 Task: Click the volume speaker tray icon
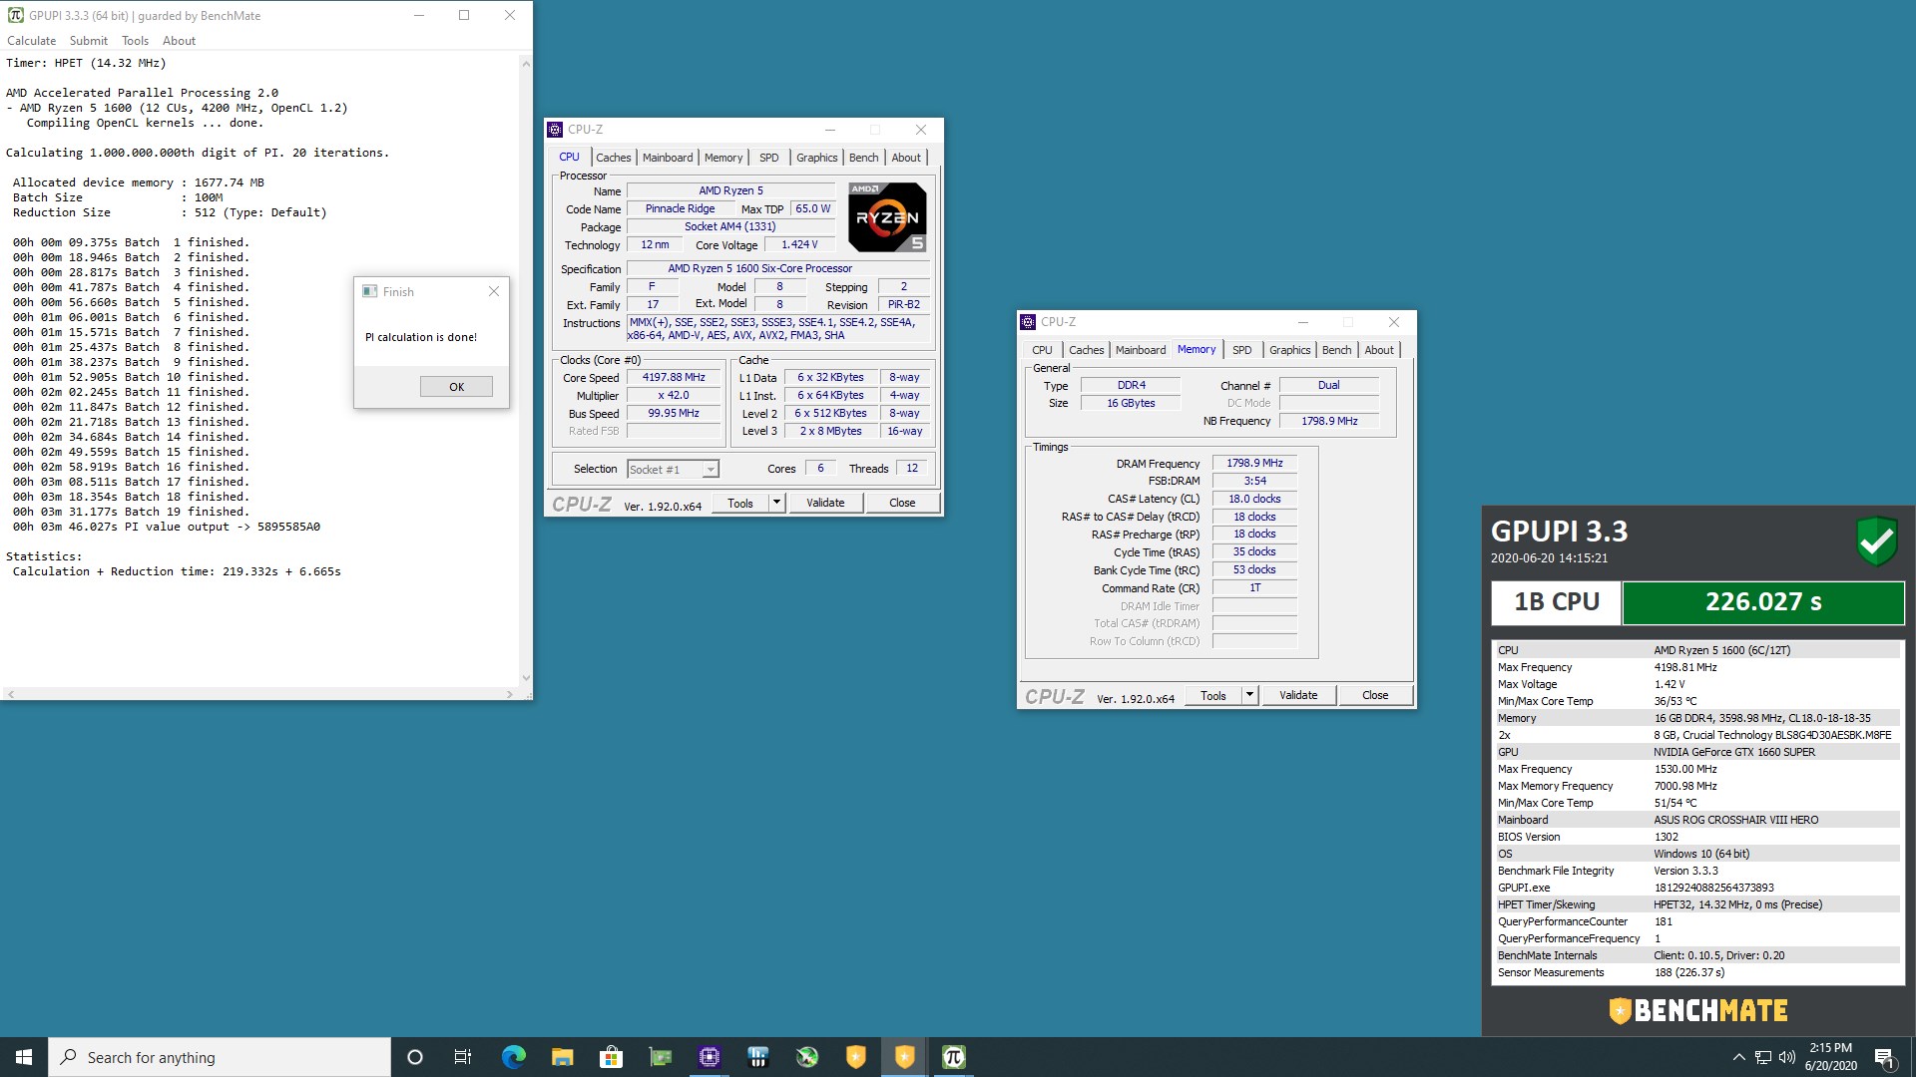tap(1786, 1057)
